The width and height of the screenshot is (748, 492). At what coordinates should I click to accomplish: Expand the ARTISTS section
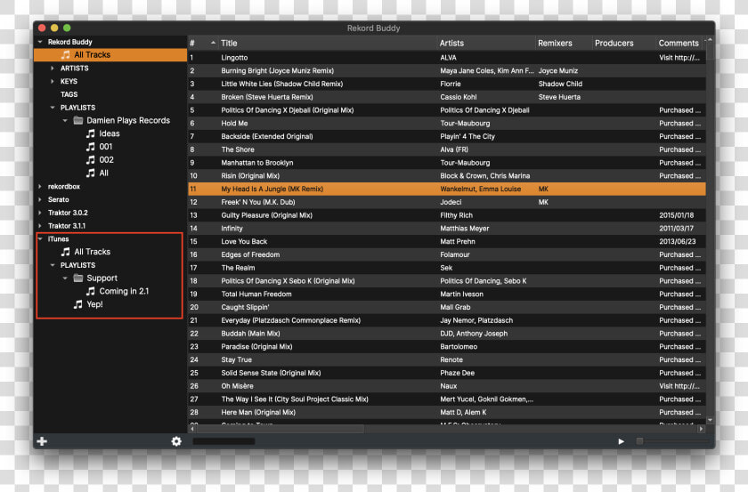coord(53,69)
